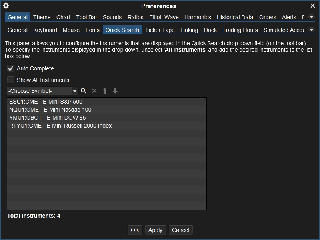This screenshot has width=320, height=240.
Task: Click the Apply button
Action: coord(155,230)
